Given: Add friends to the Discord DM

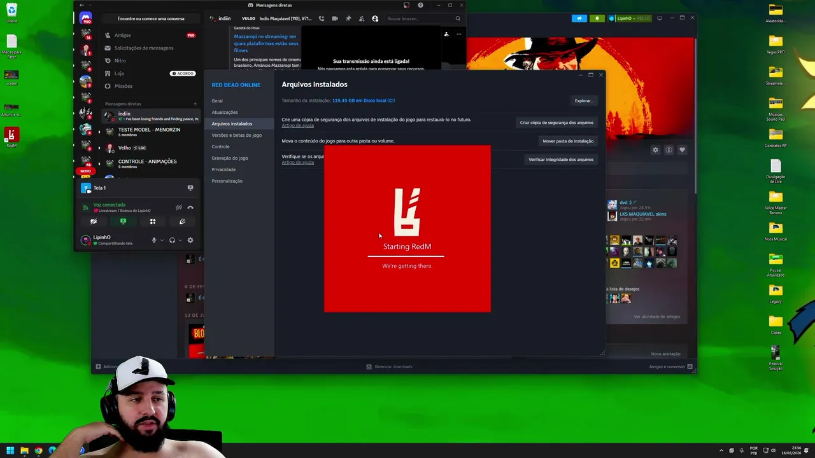Looking at the screenshot, I should click(x=362, y=18).
